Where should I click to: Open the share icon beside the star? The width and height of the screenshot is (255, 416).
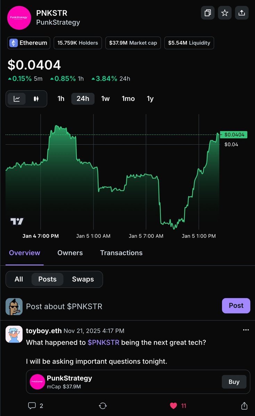242,13
